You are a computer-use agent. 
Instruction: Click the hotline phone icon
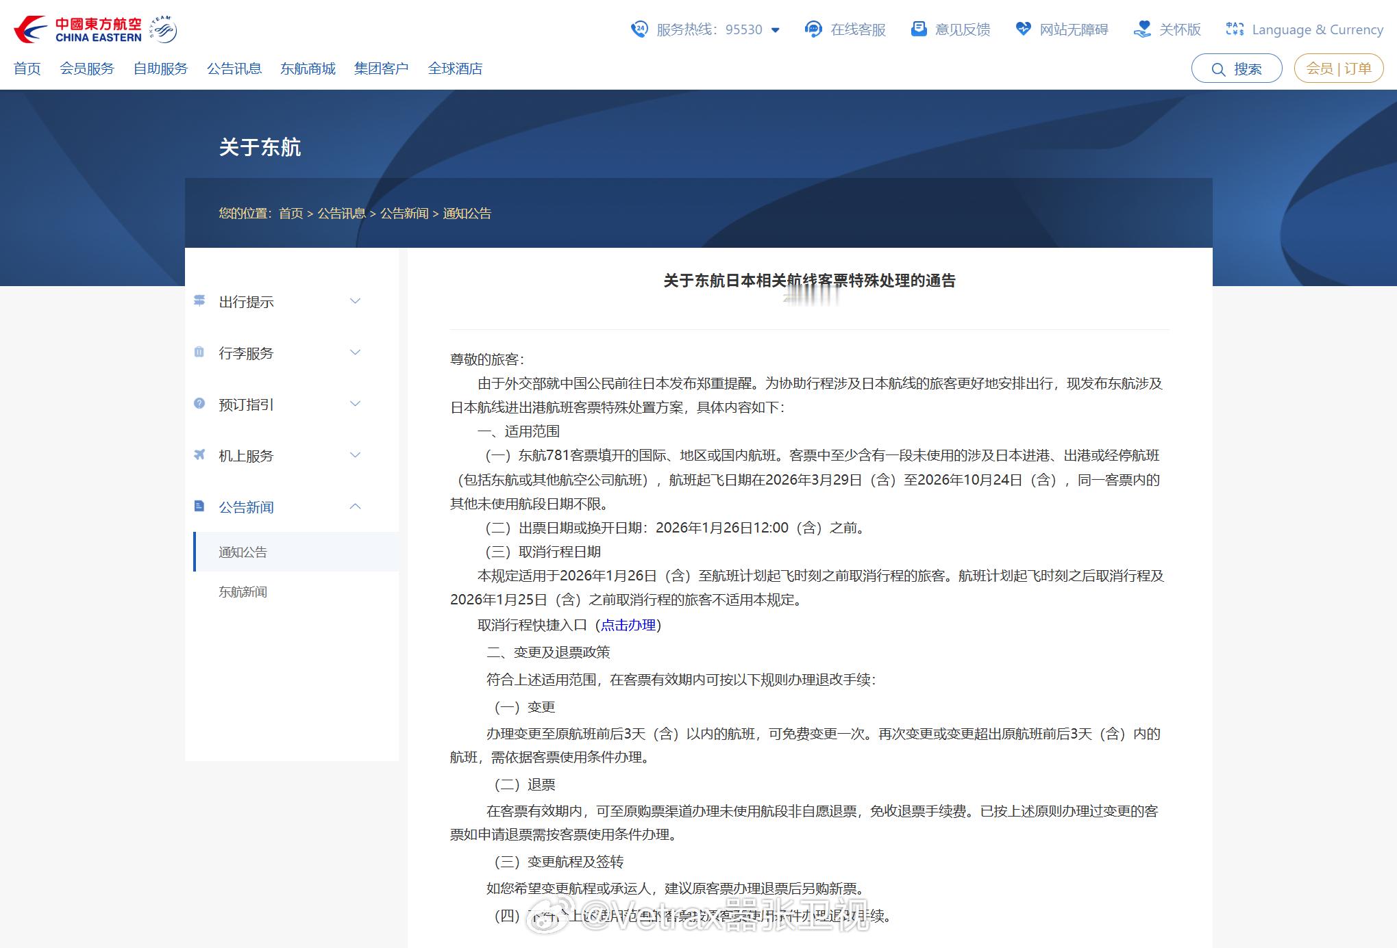(639, 29)
